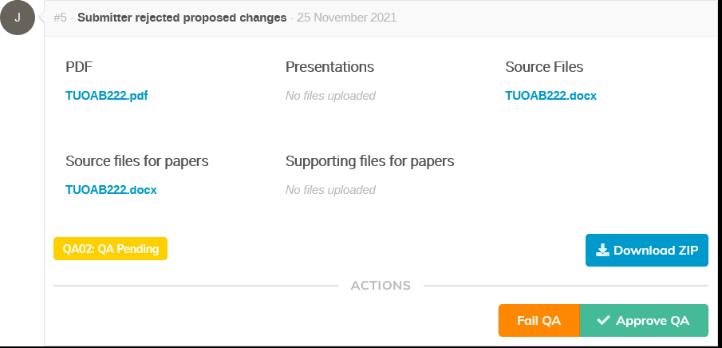Click the ACTIONS divider label
Viewport: 722px width, 348px height.
pos(381,285)
